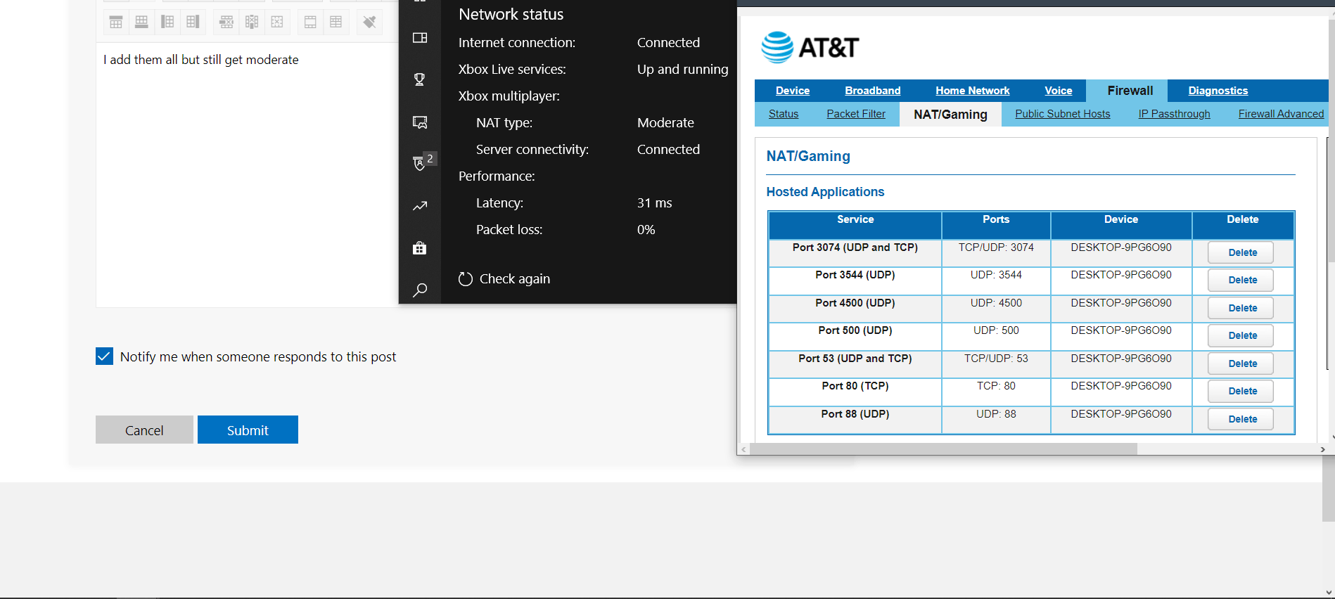The height and width of the screenshot is (599, 1335).
Task: Click forum page scroll-down arrow
Action: 1329,592
